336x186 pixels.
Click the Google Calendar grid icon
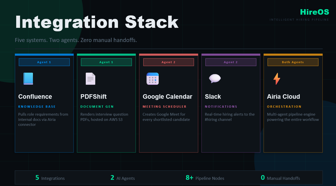[152, 79]
